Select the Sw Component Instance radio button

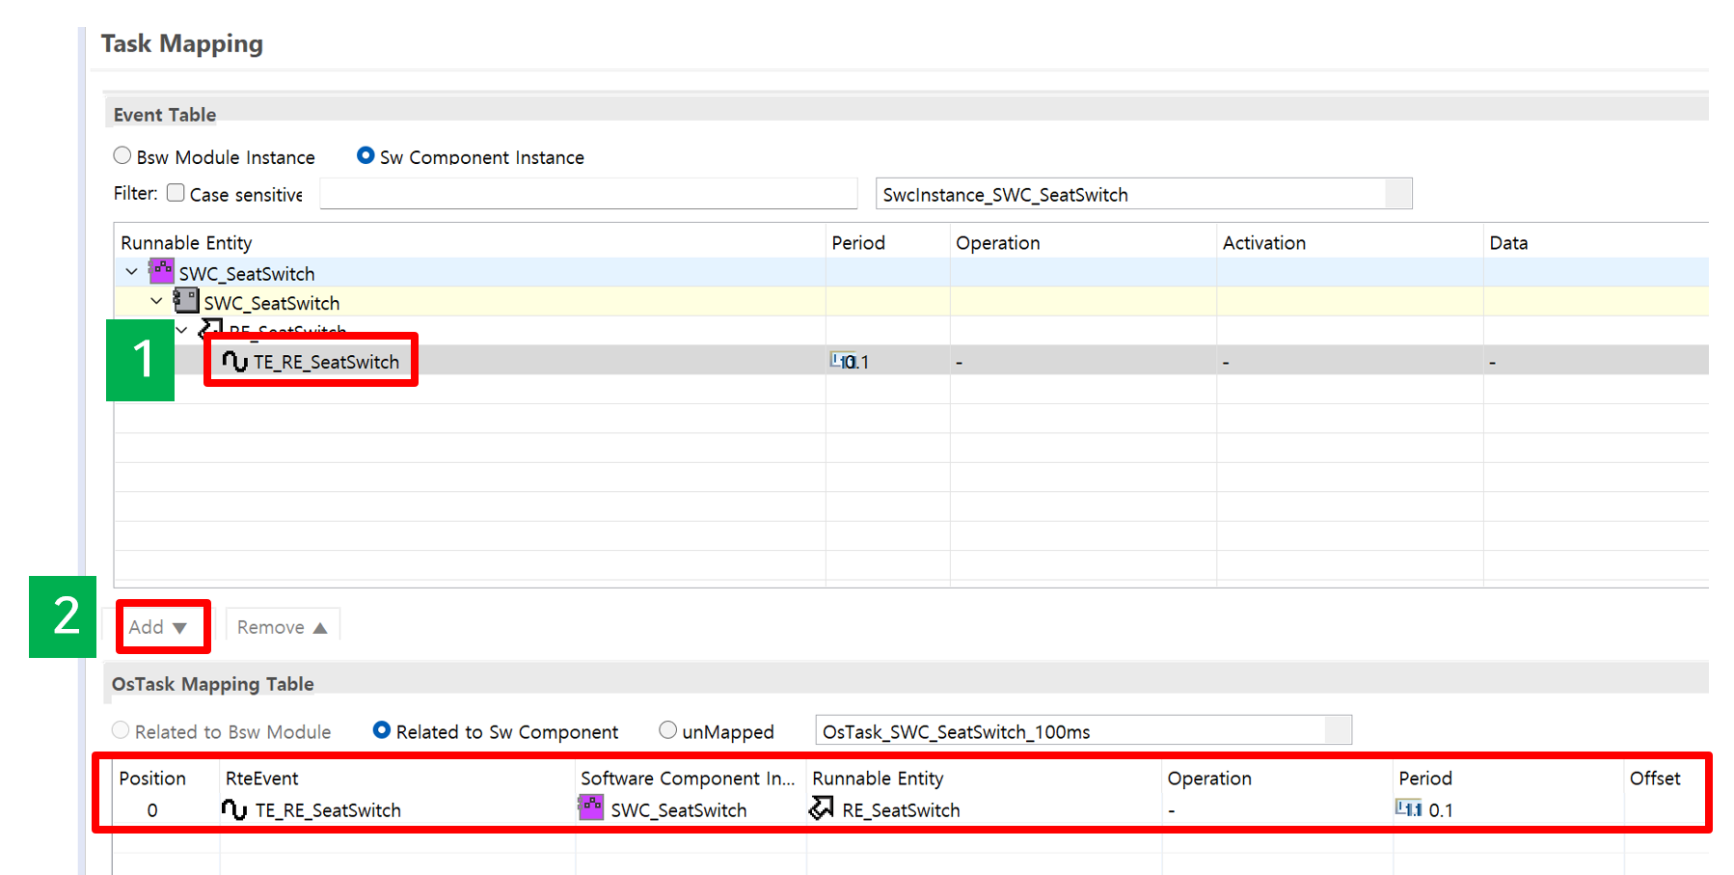click(x=366, y=155)
